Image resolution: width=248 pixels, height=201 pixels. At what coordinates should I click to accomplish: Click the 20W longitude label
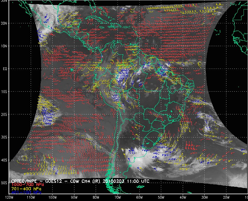tap(226, 197)
